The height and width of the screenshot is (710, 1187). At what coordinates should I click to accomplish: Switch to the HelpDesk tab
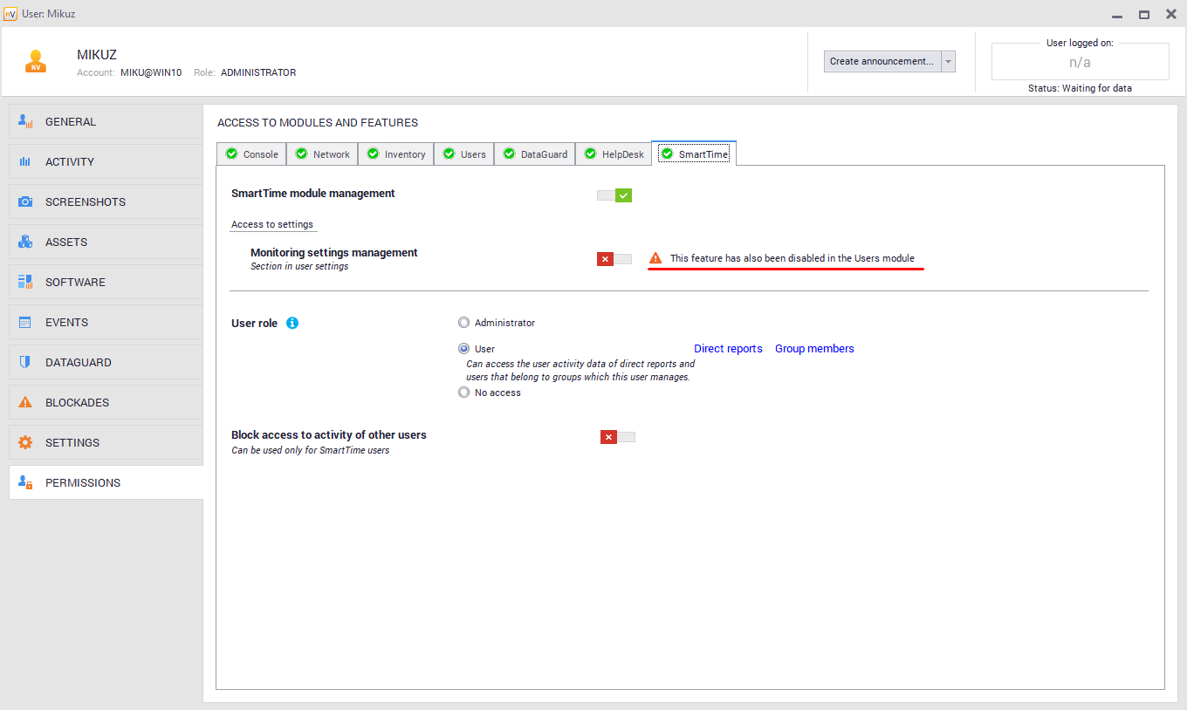(614, 154)
